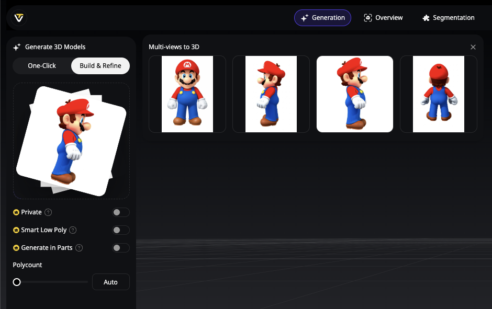
Task: Enable the Smart Low Poly switch
Action: [x=121, y=230]
